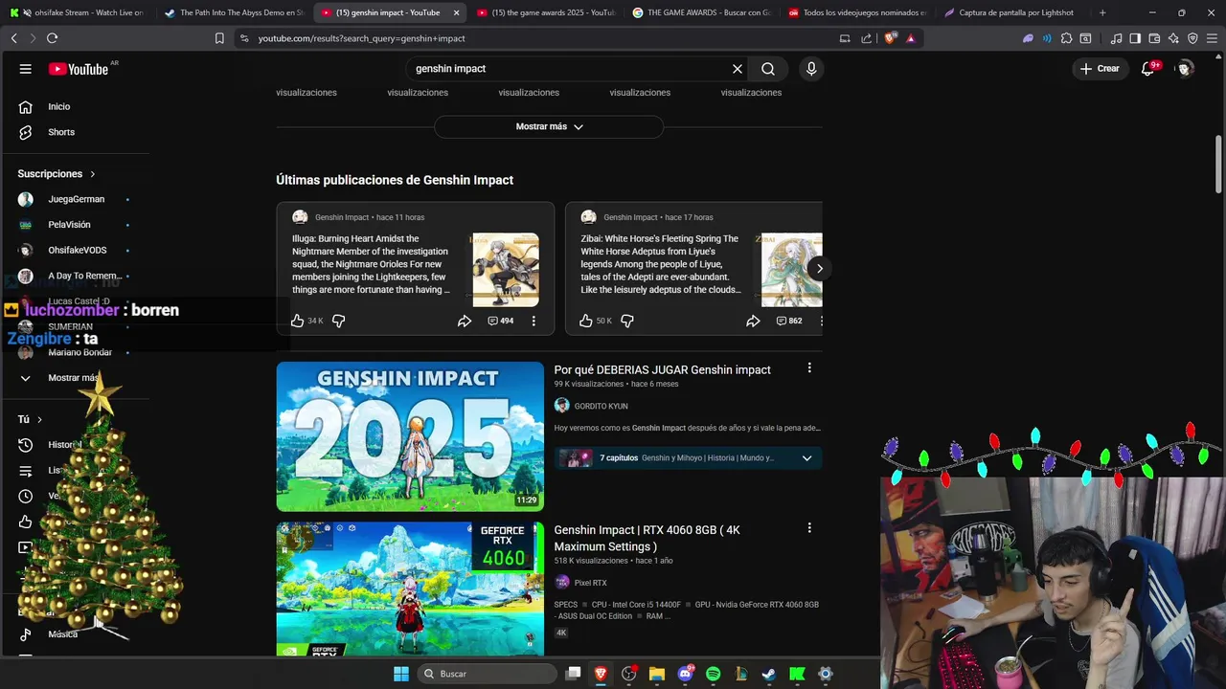
Task: Open comments on post with 494 comments
Action: click(x=501, y=321)
